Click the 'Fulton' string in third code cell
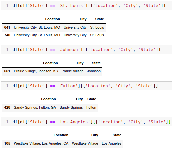 coord(68,86)
